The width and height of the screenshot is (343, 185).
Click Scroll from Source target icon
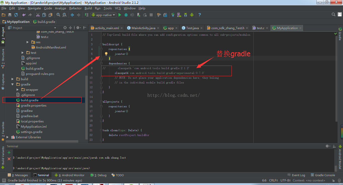point(65,28)
